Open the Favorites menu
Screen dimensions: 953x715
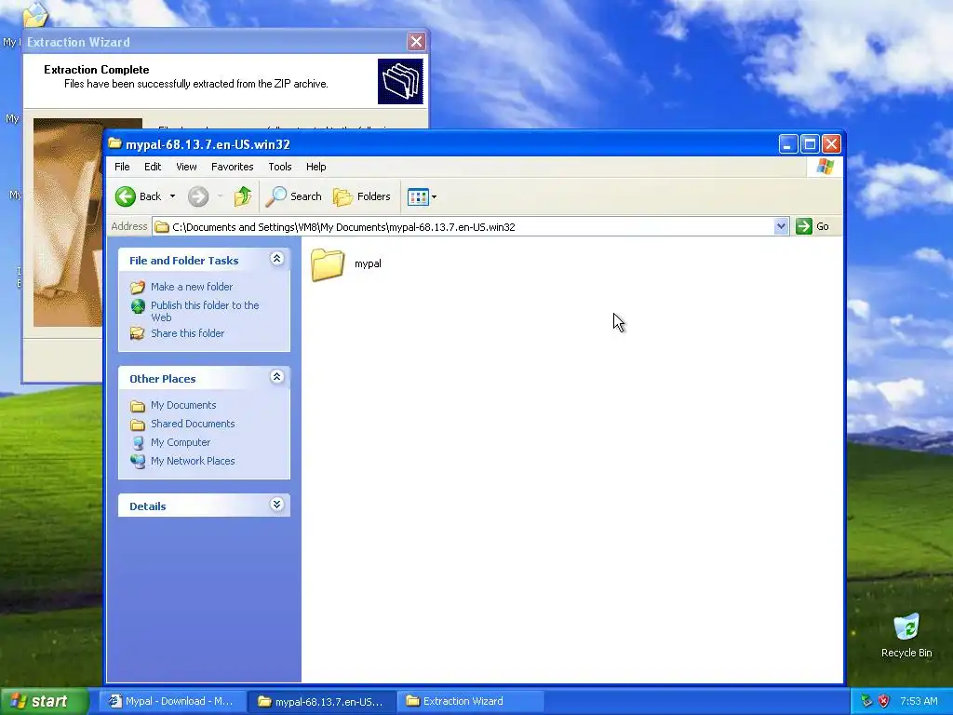pyautogui.click(x=232, y=167)
